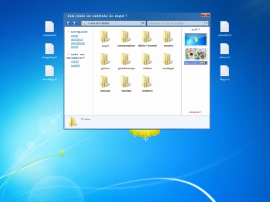The width and height of the screenshot is (270, 202).
Task: Close the cantinho do angel window
Action: point(205,15)
